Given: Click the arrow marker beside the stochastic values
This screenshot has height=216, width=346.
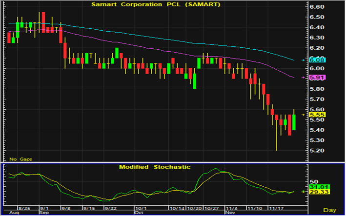Looking at the screenshot, I should (303, 192).
